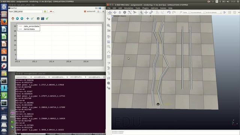The height and width of the screenshot is (135, 240).
Task: Click the pause simulation button in V-REP
Action: pyautogui.click(x=229, y=12)
